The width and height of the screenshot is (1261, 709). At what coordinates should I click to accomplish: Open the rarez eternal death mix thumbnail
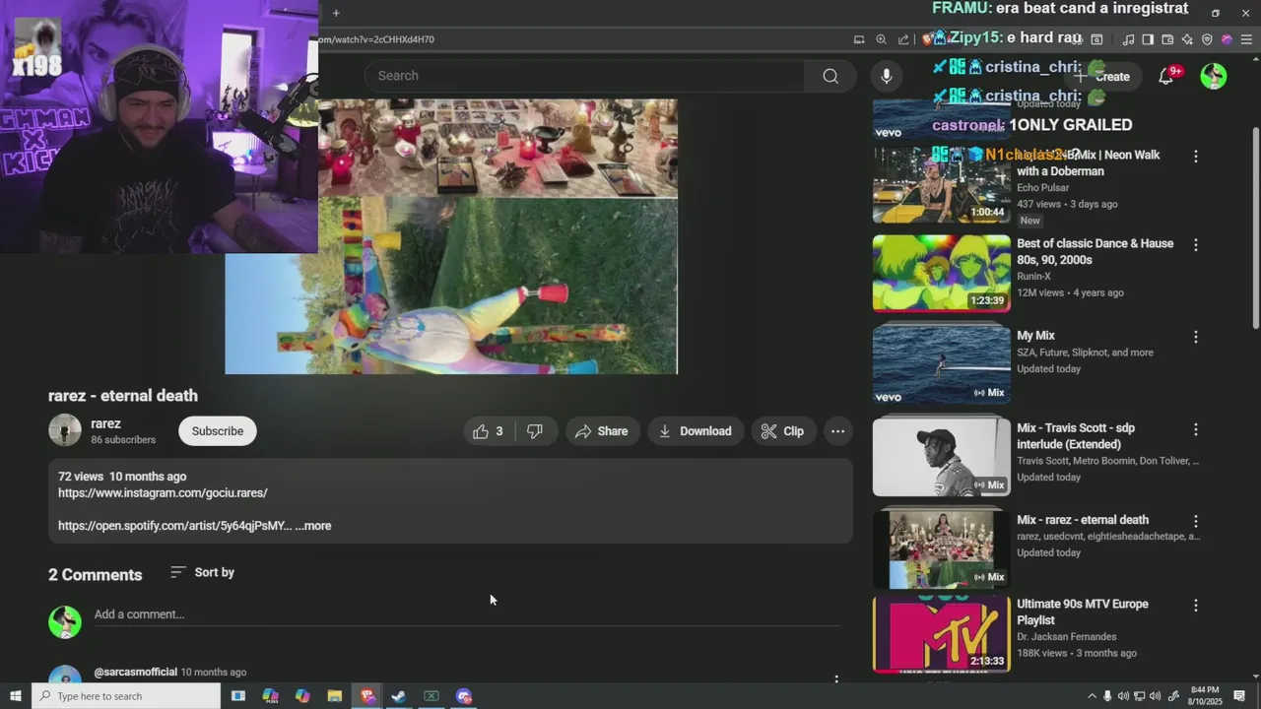pyautogui.click(x=942, y=548)
